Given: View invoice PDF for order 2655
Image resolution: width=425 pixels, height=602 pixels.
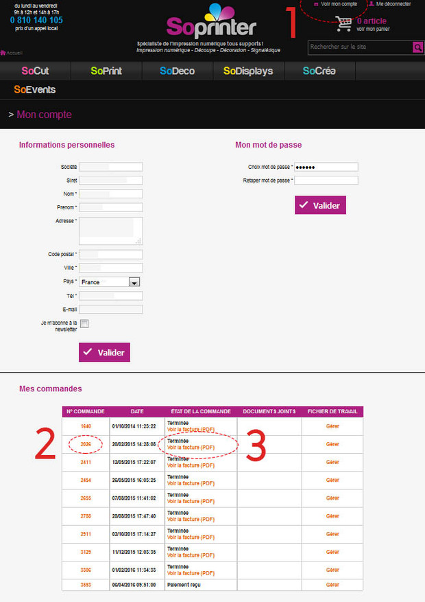Looking at the screenshot, I should (191, 501).
